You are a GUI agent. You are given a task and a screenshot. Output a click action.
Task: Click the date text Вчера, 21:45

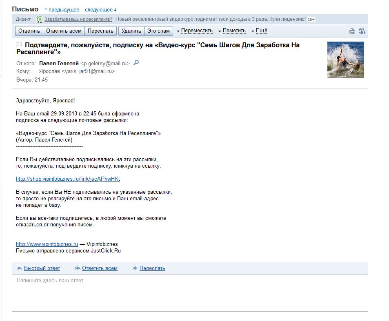(32, 80)
